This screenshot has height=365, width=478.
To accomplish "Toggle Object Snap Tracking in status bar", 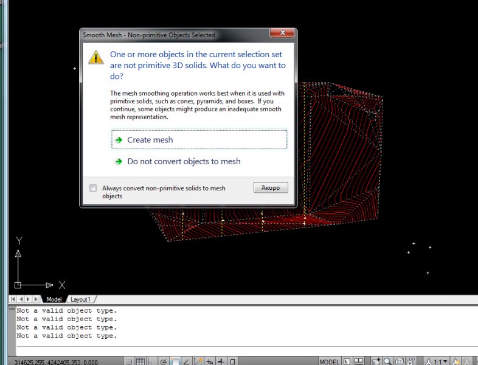I will tap(187, 361).
